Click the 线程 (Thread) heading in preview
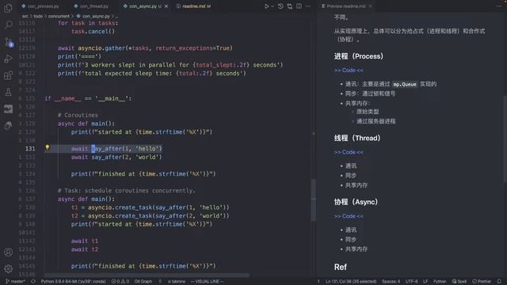 [357, 138]
